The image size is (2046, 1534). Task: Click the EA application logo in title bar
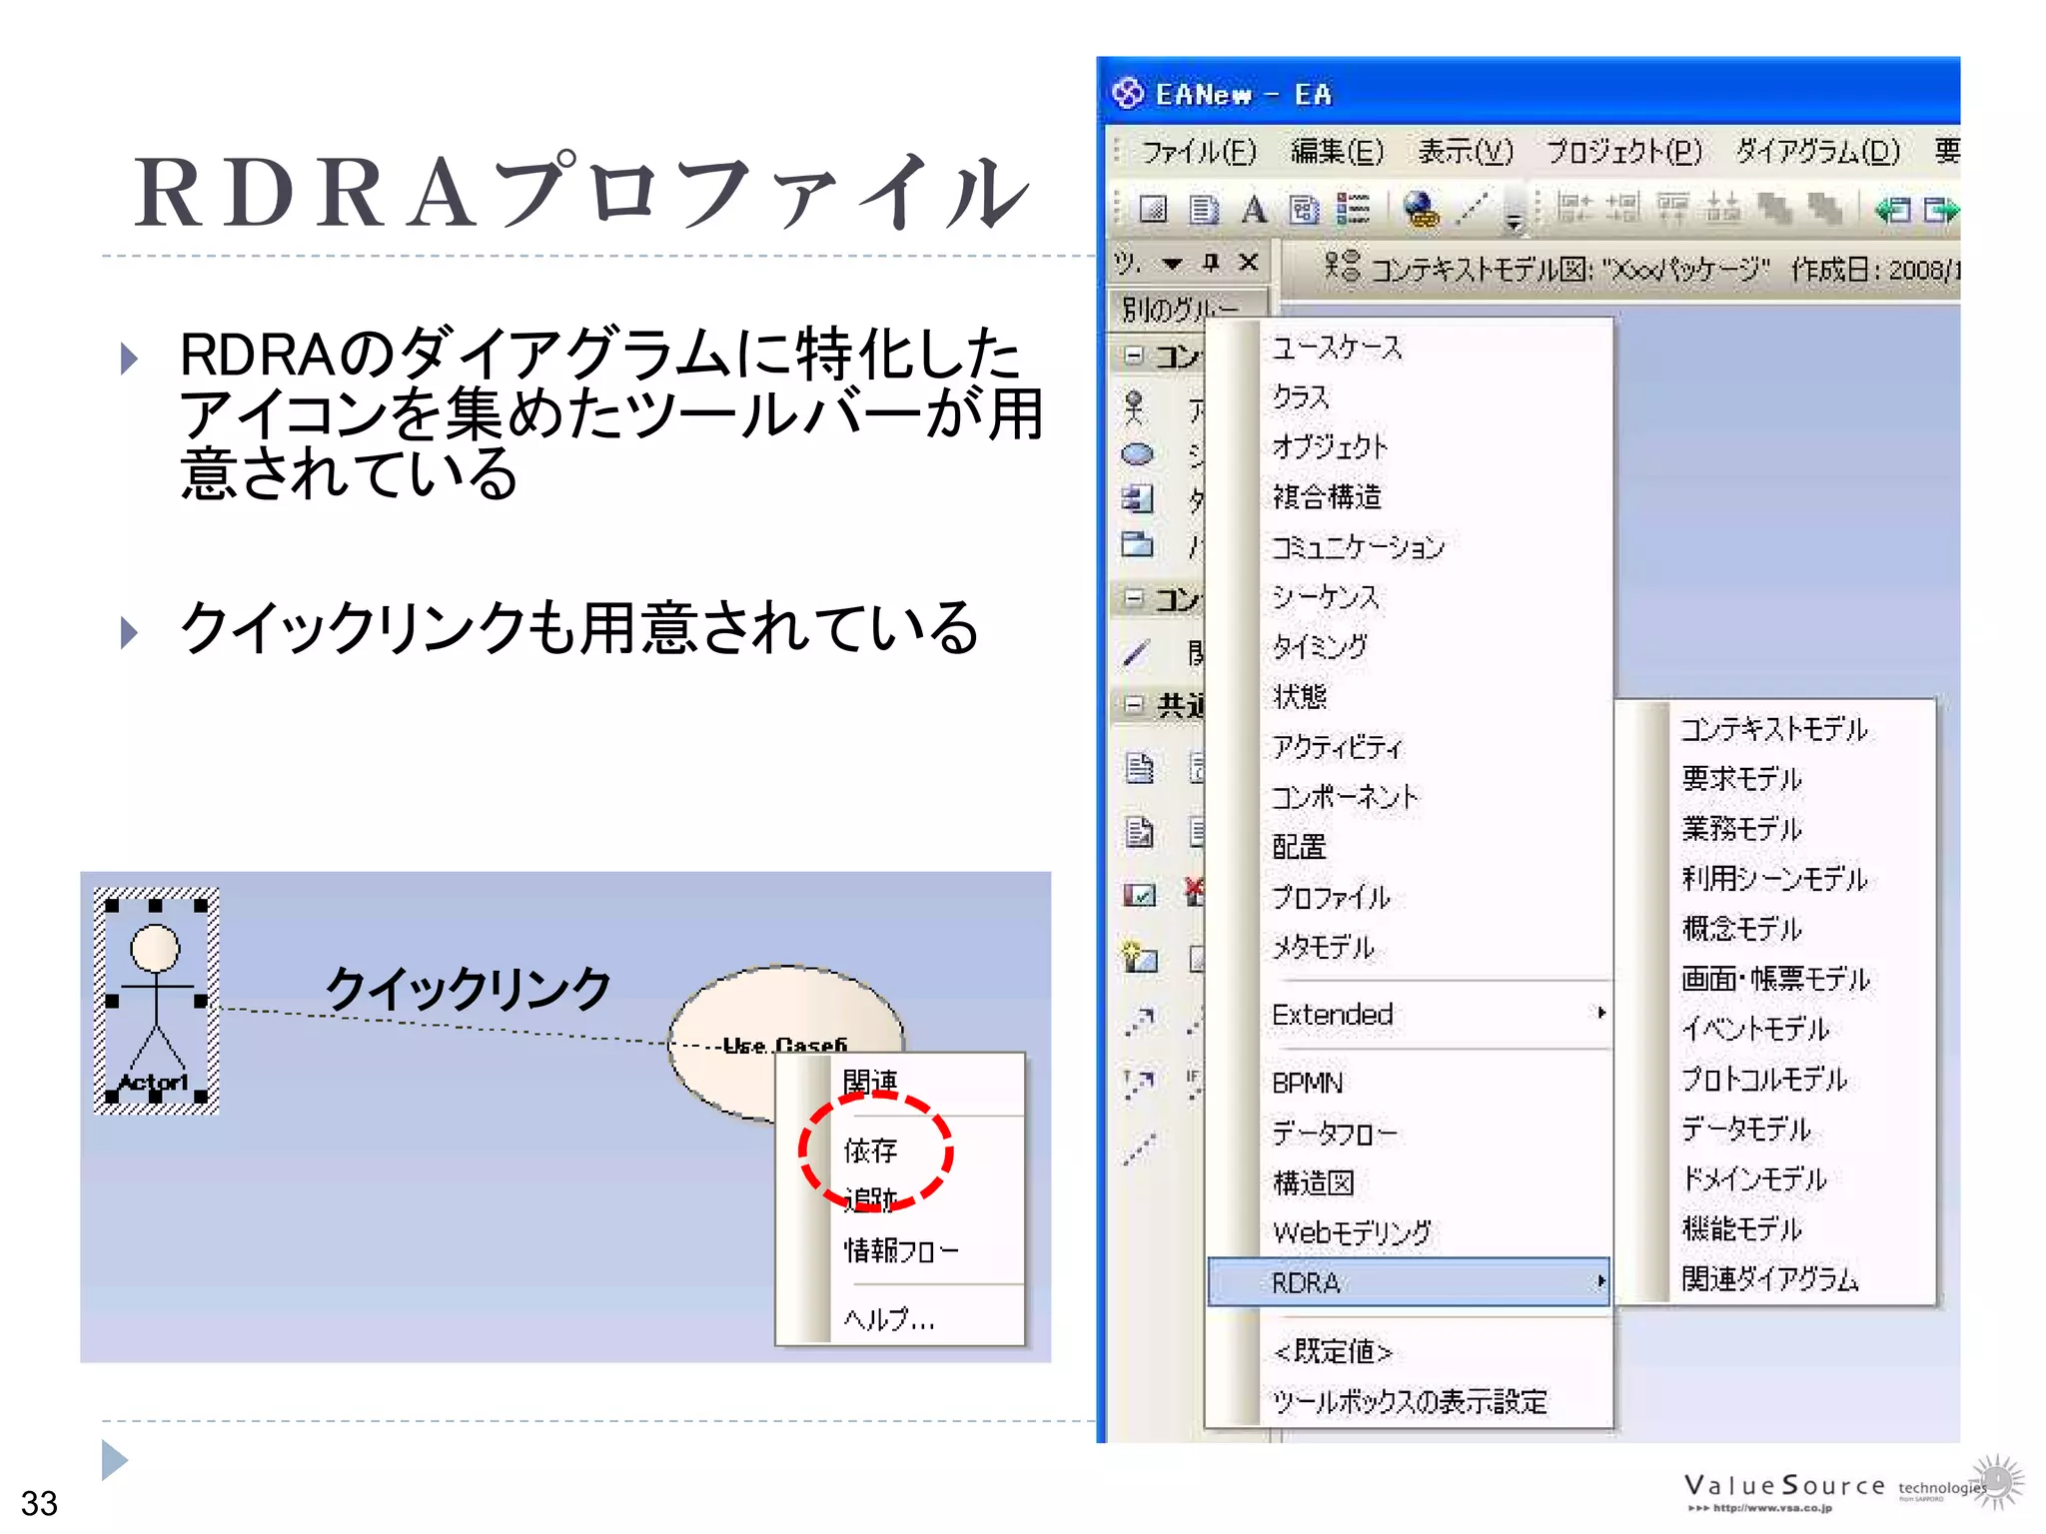pos(1128,93)
